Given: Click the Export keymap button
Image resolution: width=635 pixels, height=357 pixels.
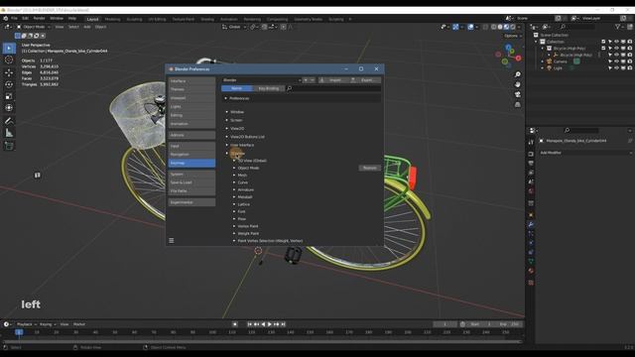Looking at the screenshot, I should tap(364, 80).
